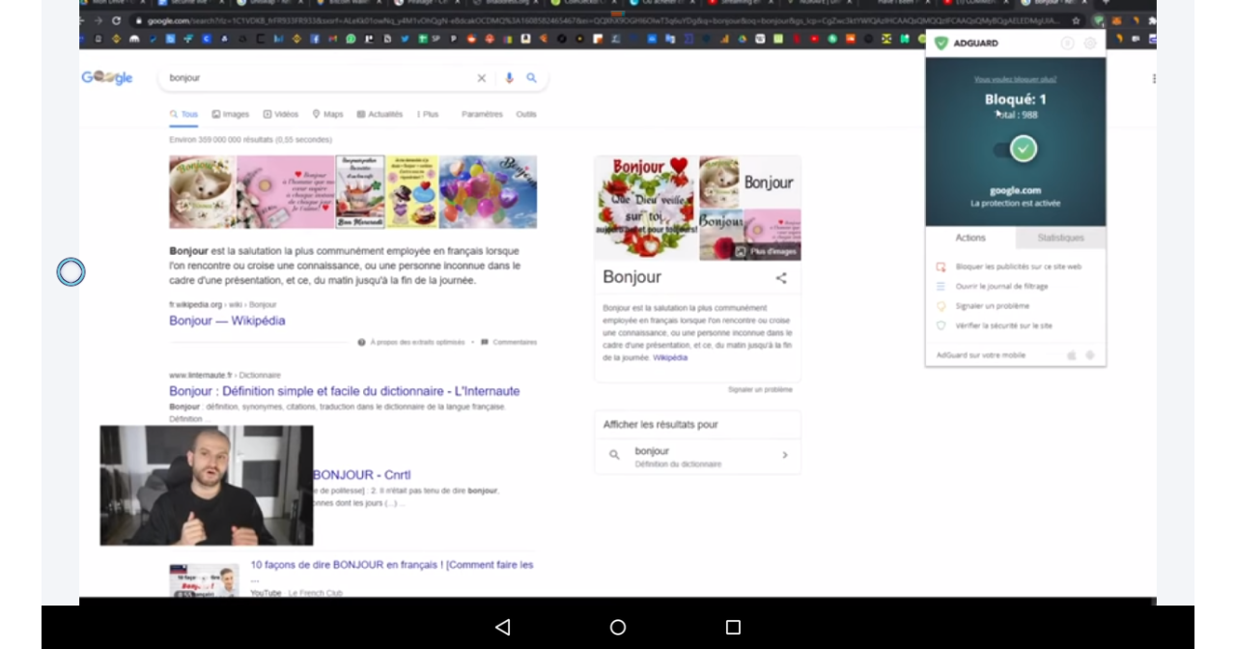Image resolution: width=1236 pixels, height=649 pixels.
Task: Click the presenter's webcam video overlay
Action: pyautogui.click(x=207, y=486)
